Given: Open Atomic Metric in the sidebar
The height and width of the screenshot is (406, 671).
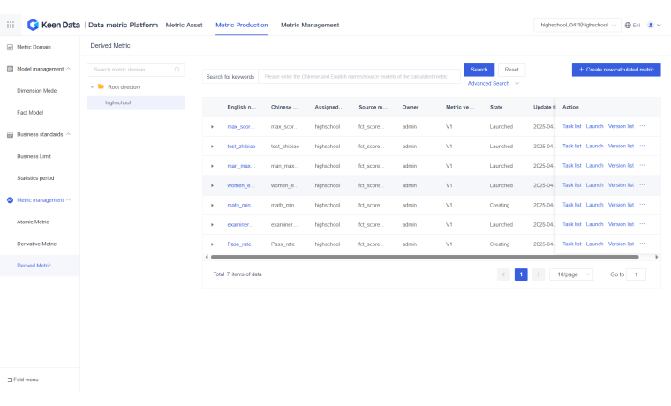Looking at the screenshot, I should [x=33, y=222].
